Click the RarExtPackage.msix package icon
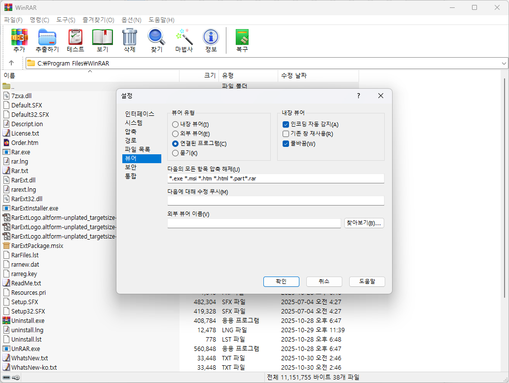This screenshot has width=509, height=383. pyautogui.click(x=6, y=245)
